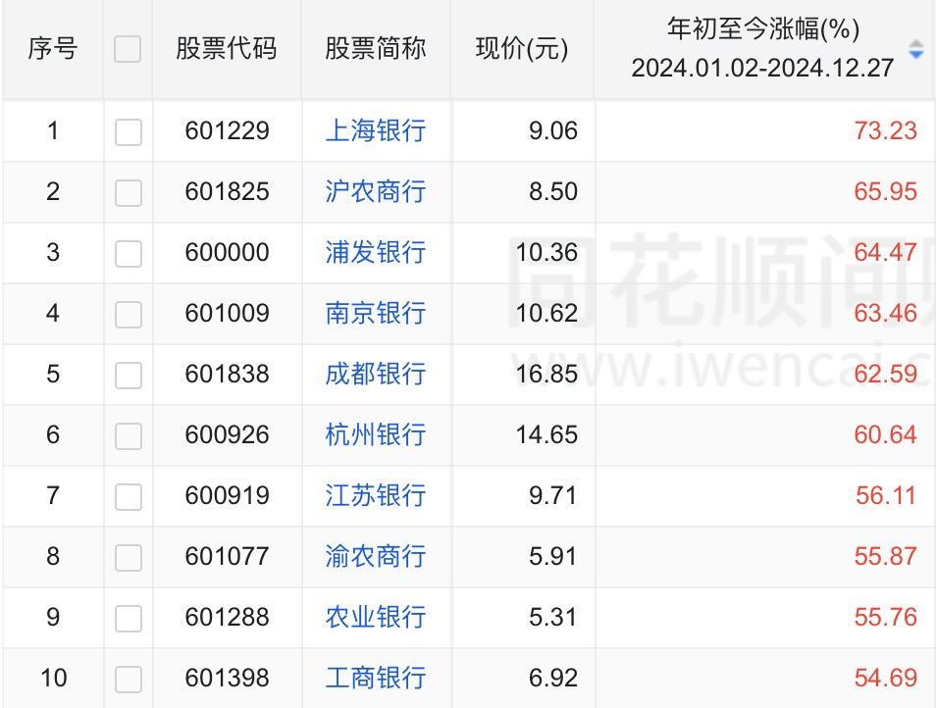Toggle the sort arrows for year-to-date gain

point(915,49)
